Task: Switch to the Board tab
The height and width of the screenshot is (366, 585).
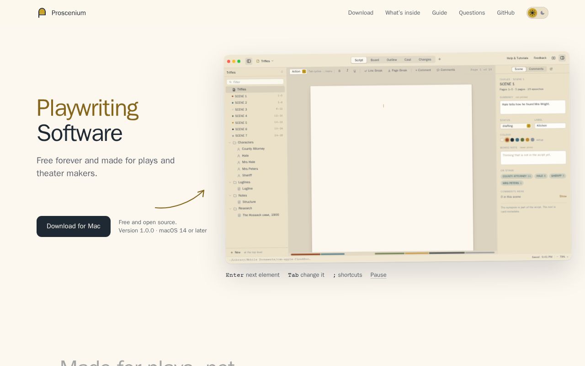Action: pos(375,60)
